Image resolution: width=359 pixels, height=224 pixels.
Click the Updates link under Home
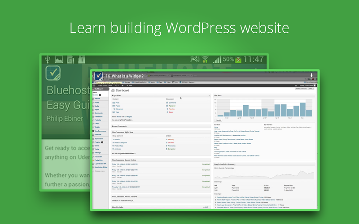[96, 95]
